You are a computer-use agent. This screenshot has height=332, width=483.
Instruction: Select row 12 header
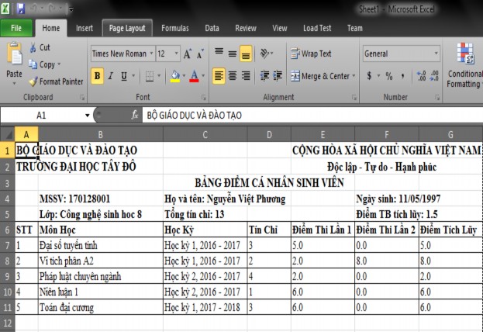click(8, 323)
